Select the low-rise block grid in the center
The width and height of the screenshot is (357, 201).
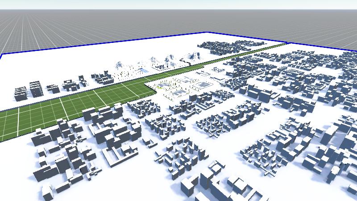click(x=214, y=120)
